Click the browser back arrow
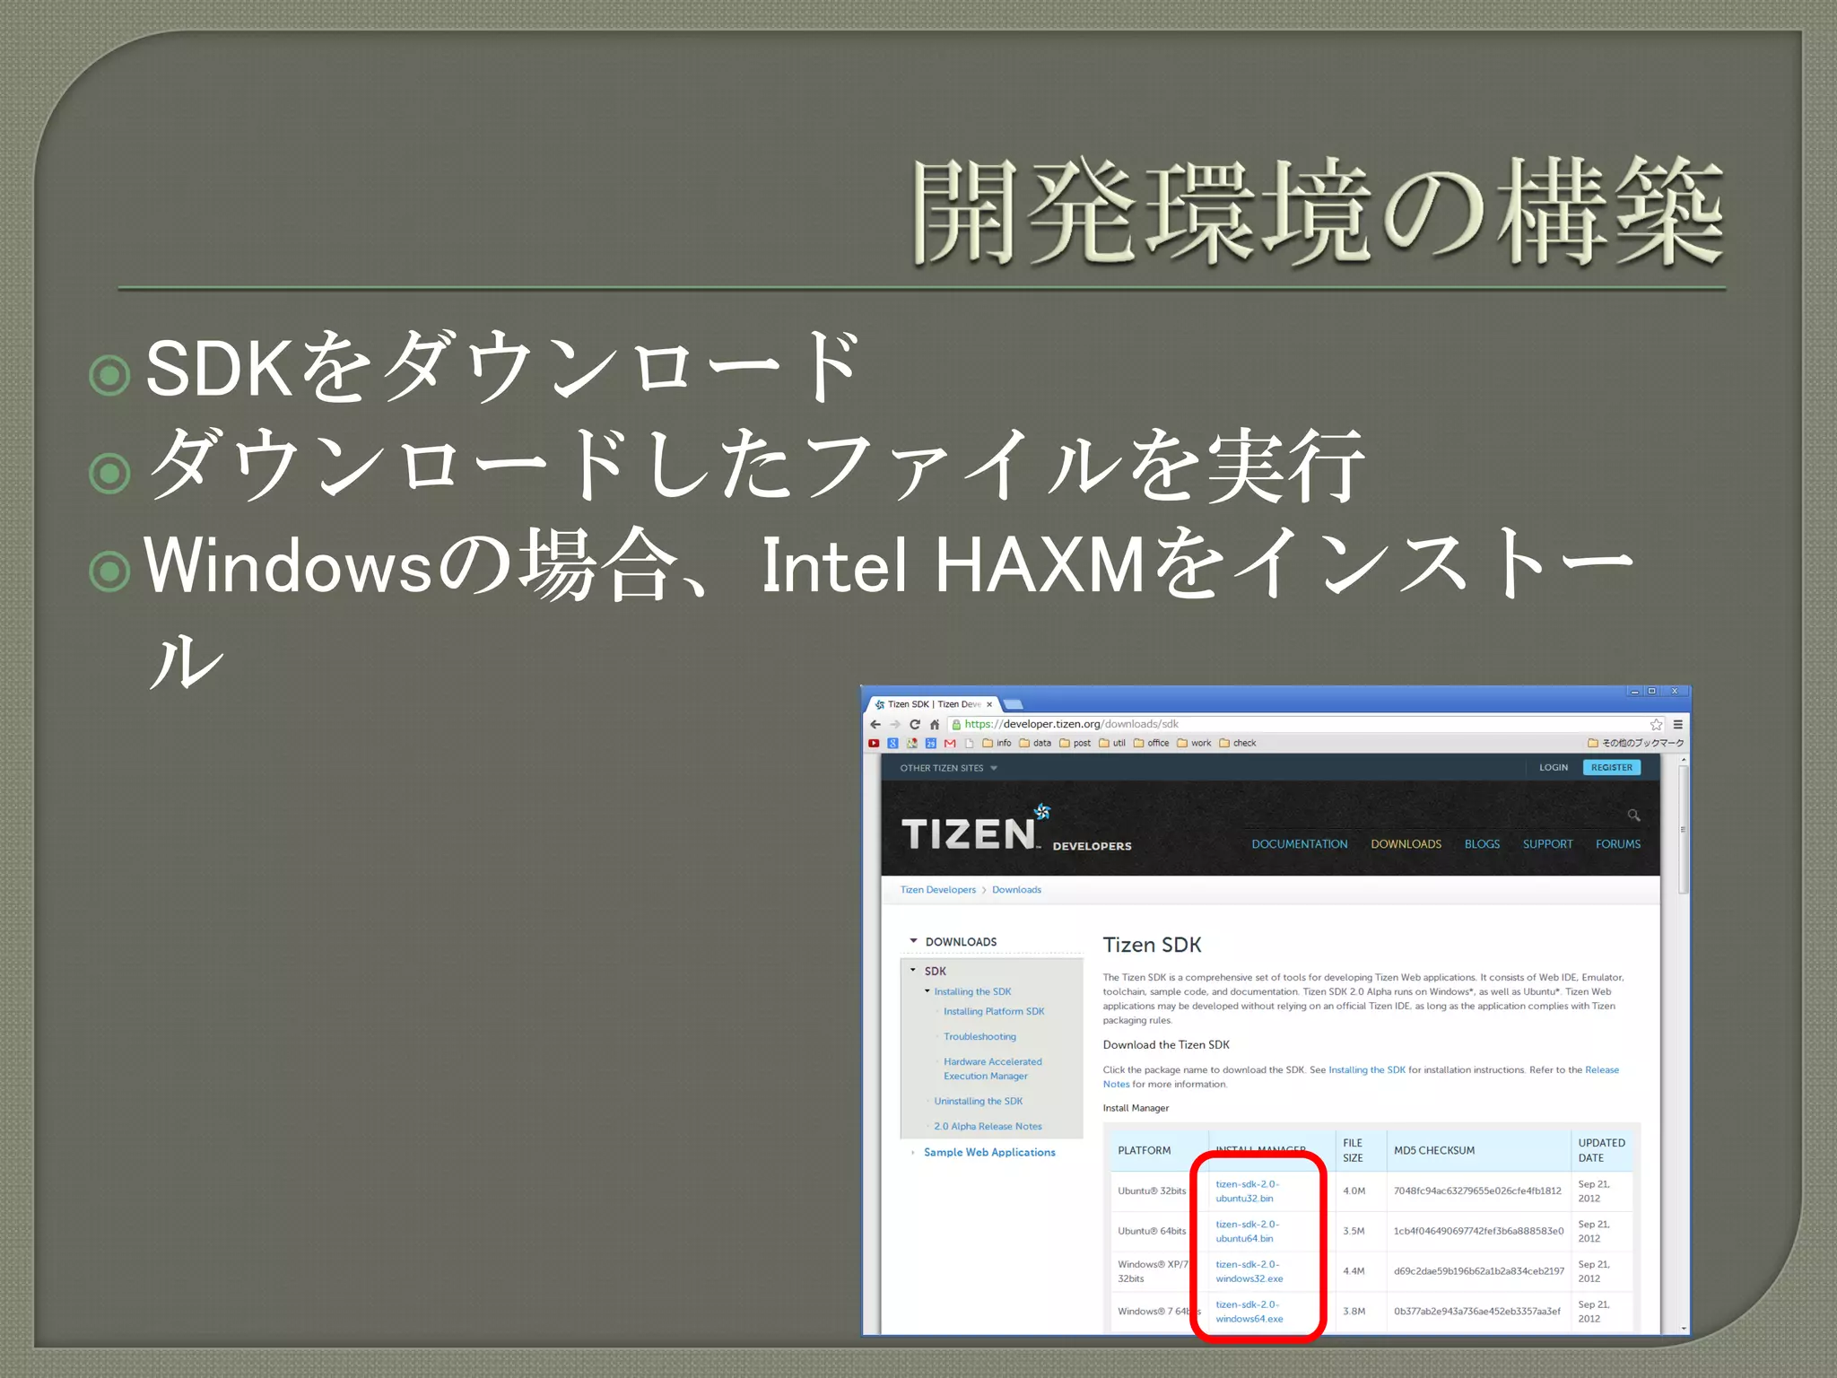This screenshot has height=1378, width=1837. click(x=875, y=724)
